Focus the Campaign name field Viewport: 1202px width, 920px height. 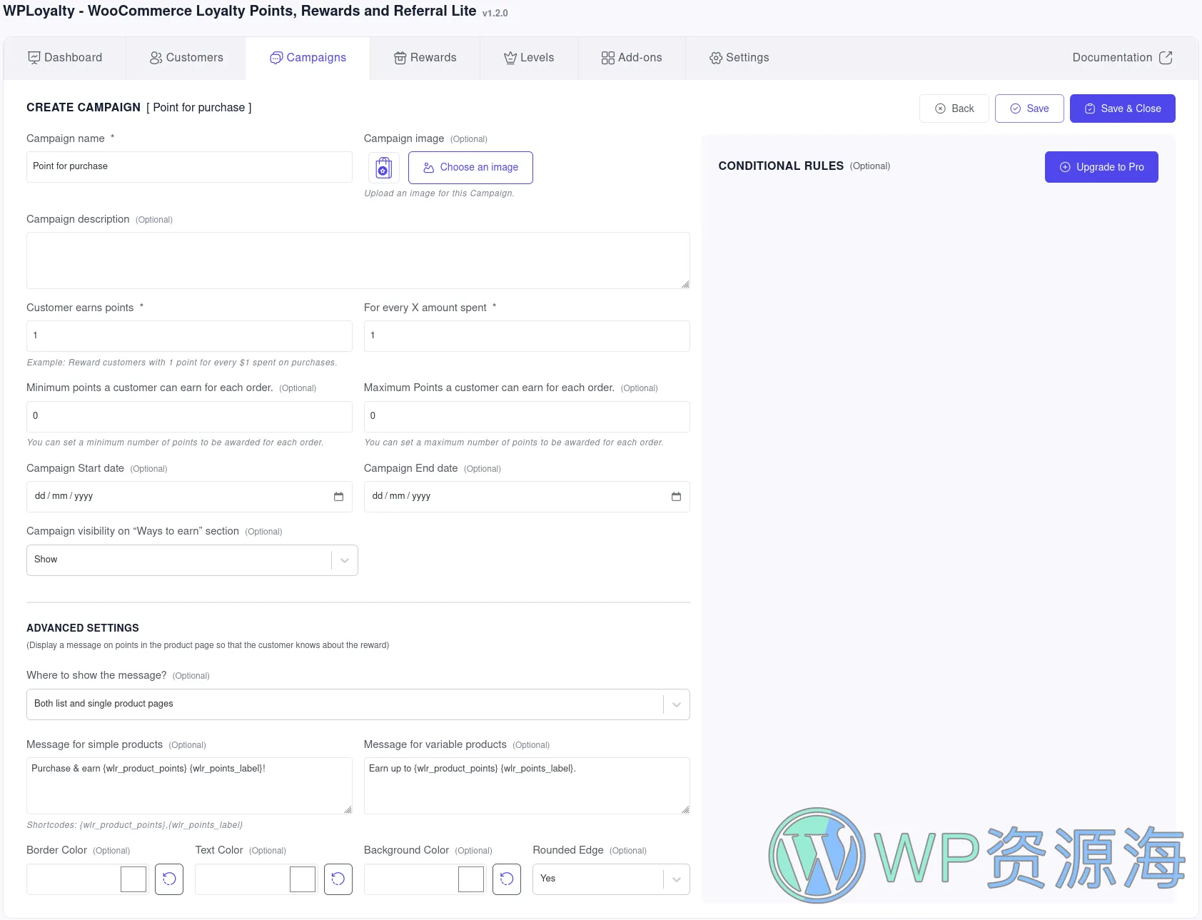click(189, 167)
